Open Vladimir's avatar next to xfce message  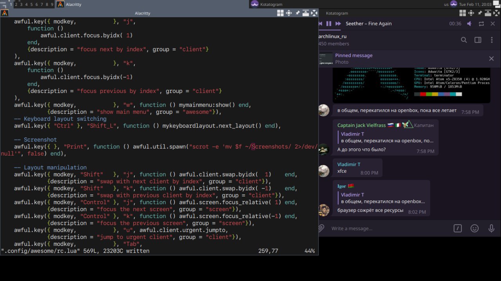pyautogui.click(x=324, y=171)
